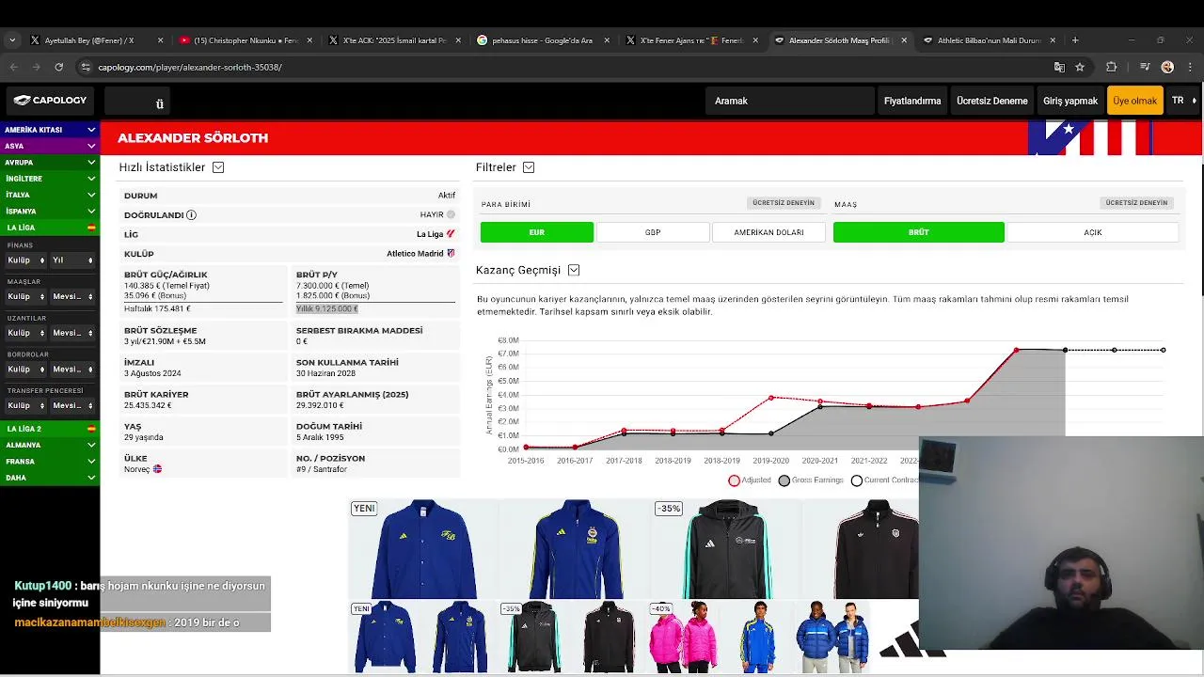This screenshot has height=677, width=1204.
Task: Click the Fiyatlandırma link
Action: pos(912,101)
